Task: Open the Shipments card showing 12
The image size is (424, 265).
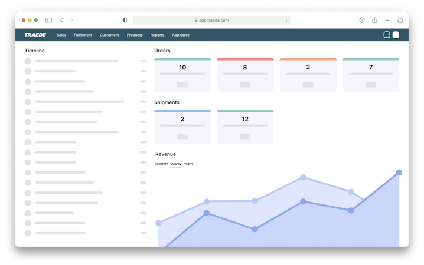Action: pos(245,127)
